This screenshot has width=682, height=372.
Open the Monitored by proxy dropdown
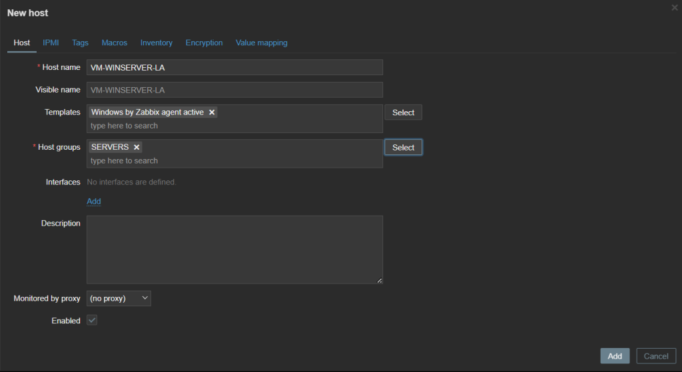pyautogui.click(x=119, y=298)
